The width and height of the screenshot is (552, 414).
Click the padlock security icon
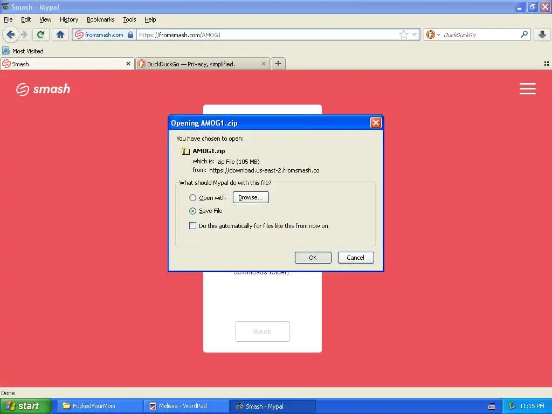point(130,34)
